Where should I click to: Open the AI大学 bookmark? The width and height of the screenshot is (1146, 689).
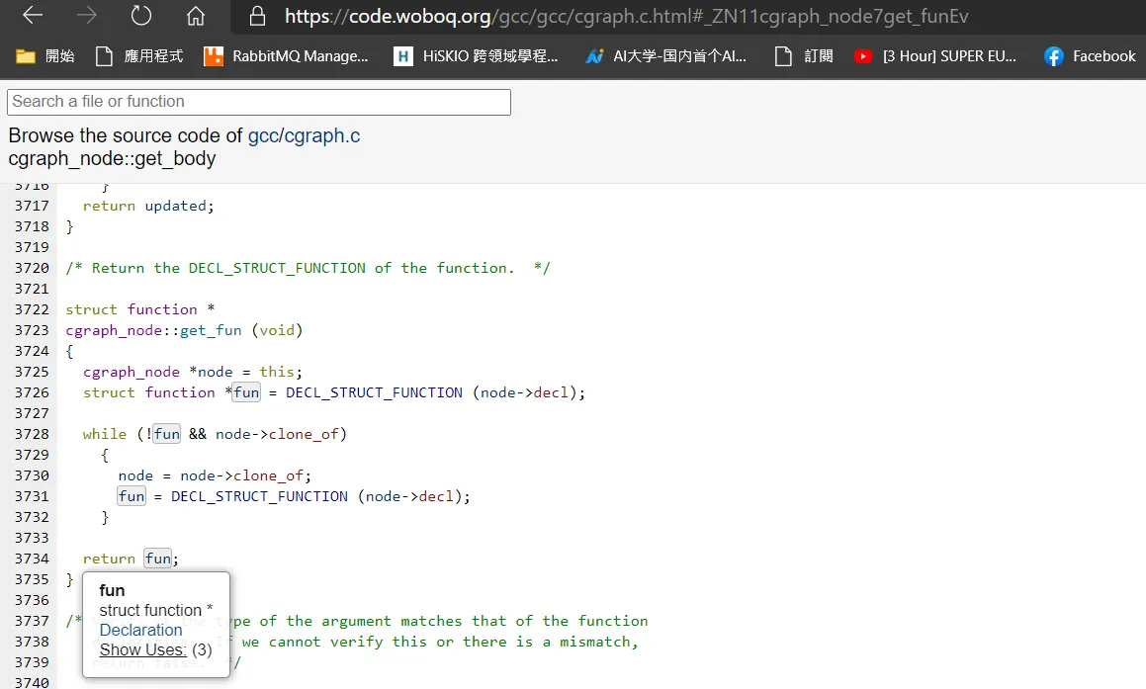665,56
